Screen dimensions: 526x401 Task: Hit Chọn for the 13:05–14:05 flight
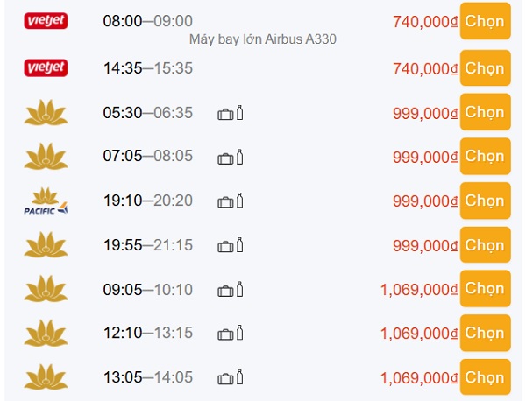click(x=485, y=377)
